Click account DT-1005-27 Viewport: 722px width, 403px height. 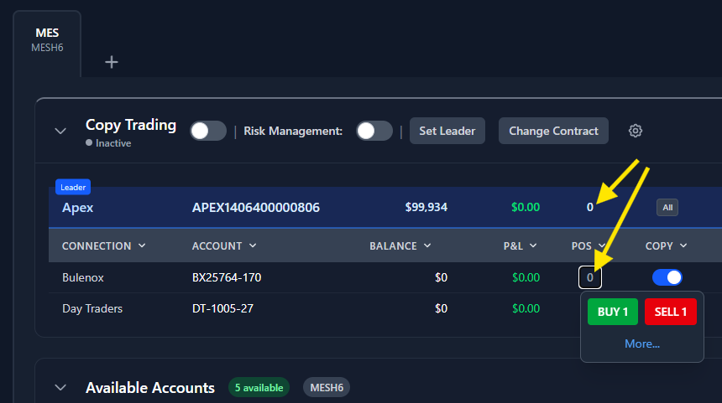pos(222,308)
